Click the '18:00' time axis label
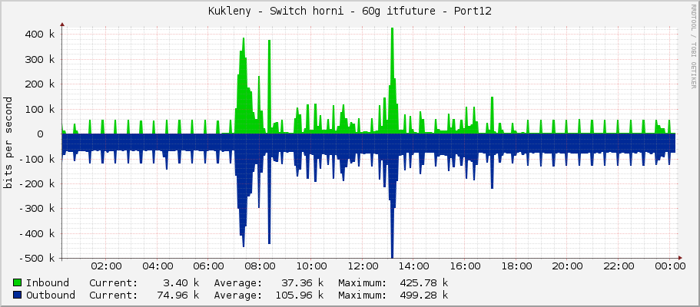This screenshot has width=700, height=307. 516,266
